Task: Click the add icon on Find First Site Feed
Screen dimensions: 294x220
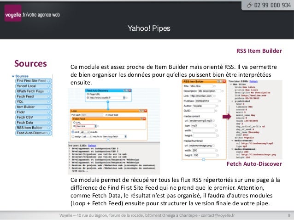Action: (49, 81)
